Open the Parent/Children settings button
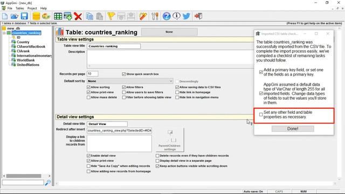345x194 pixels. (170, 140)
